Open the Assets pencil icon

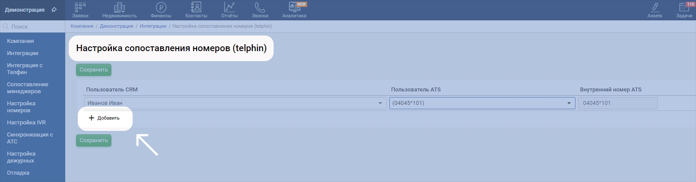click(655, 7)
